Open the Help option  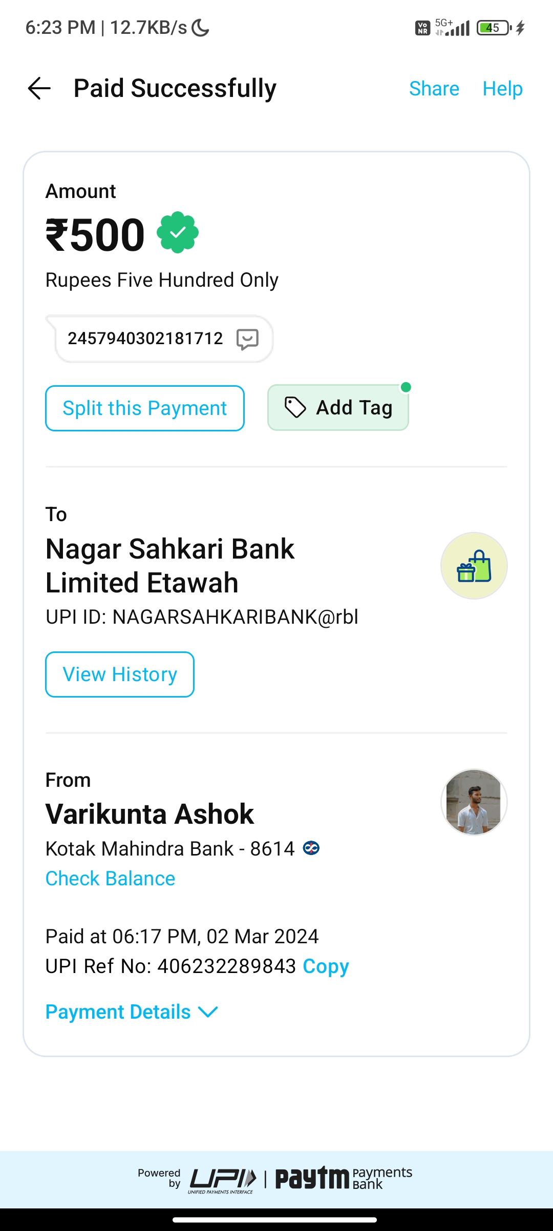click(x=502, y=89)
